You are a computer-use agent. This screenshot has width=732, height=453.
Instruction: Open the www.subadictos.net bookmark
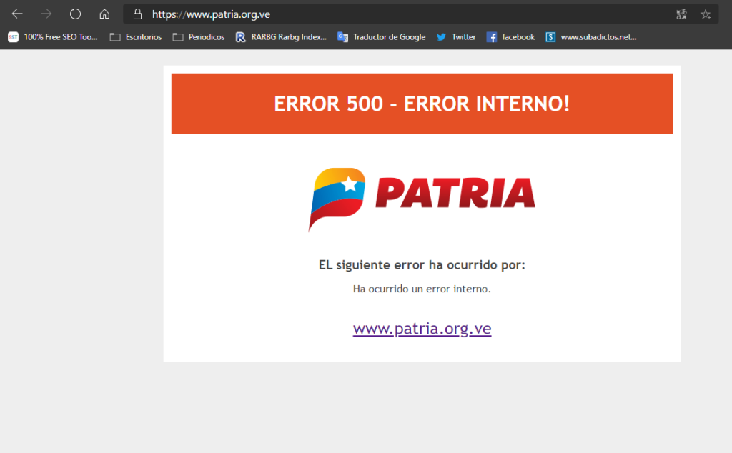590,37
